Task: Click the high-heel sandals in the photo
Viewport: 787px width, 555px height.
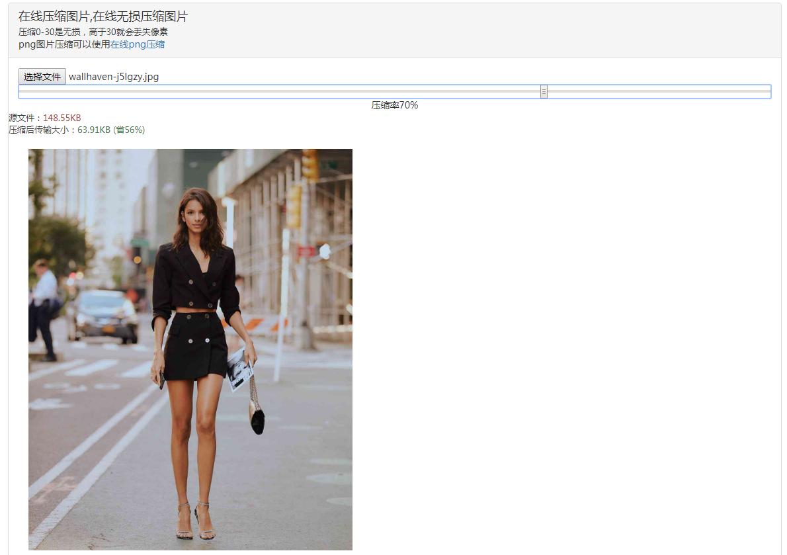Action: click(196, 523)
